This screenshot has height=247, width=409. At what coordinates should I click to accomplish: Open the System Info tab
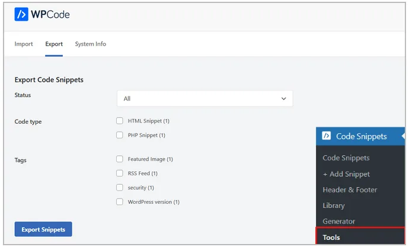pyautogui.click(x=91, y=44)
